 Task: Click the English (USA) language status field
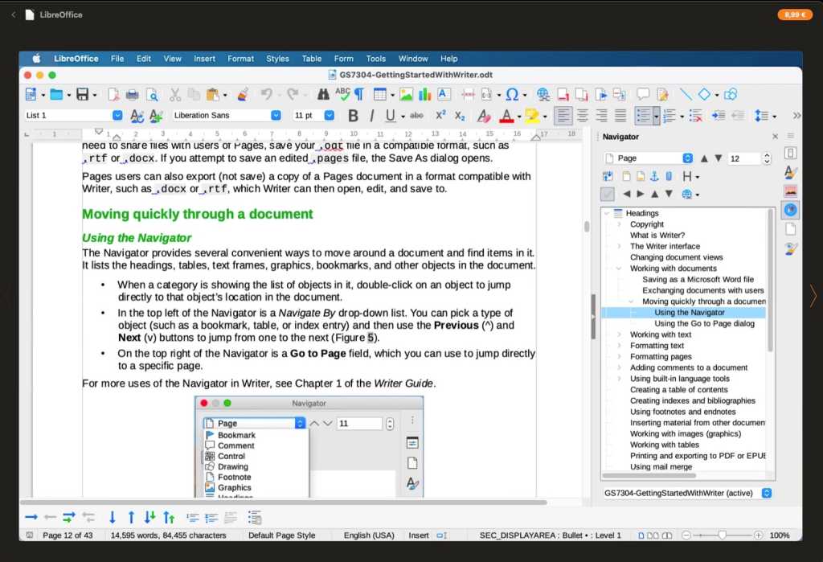click(x=368, y=535)
